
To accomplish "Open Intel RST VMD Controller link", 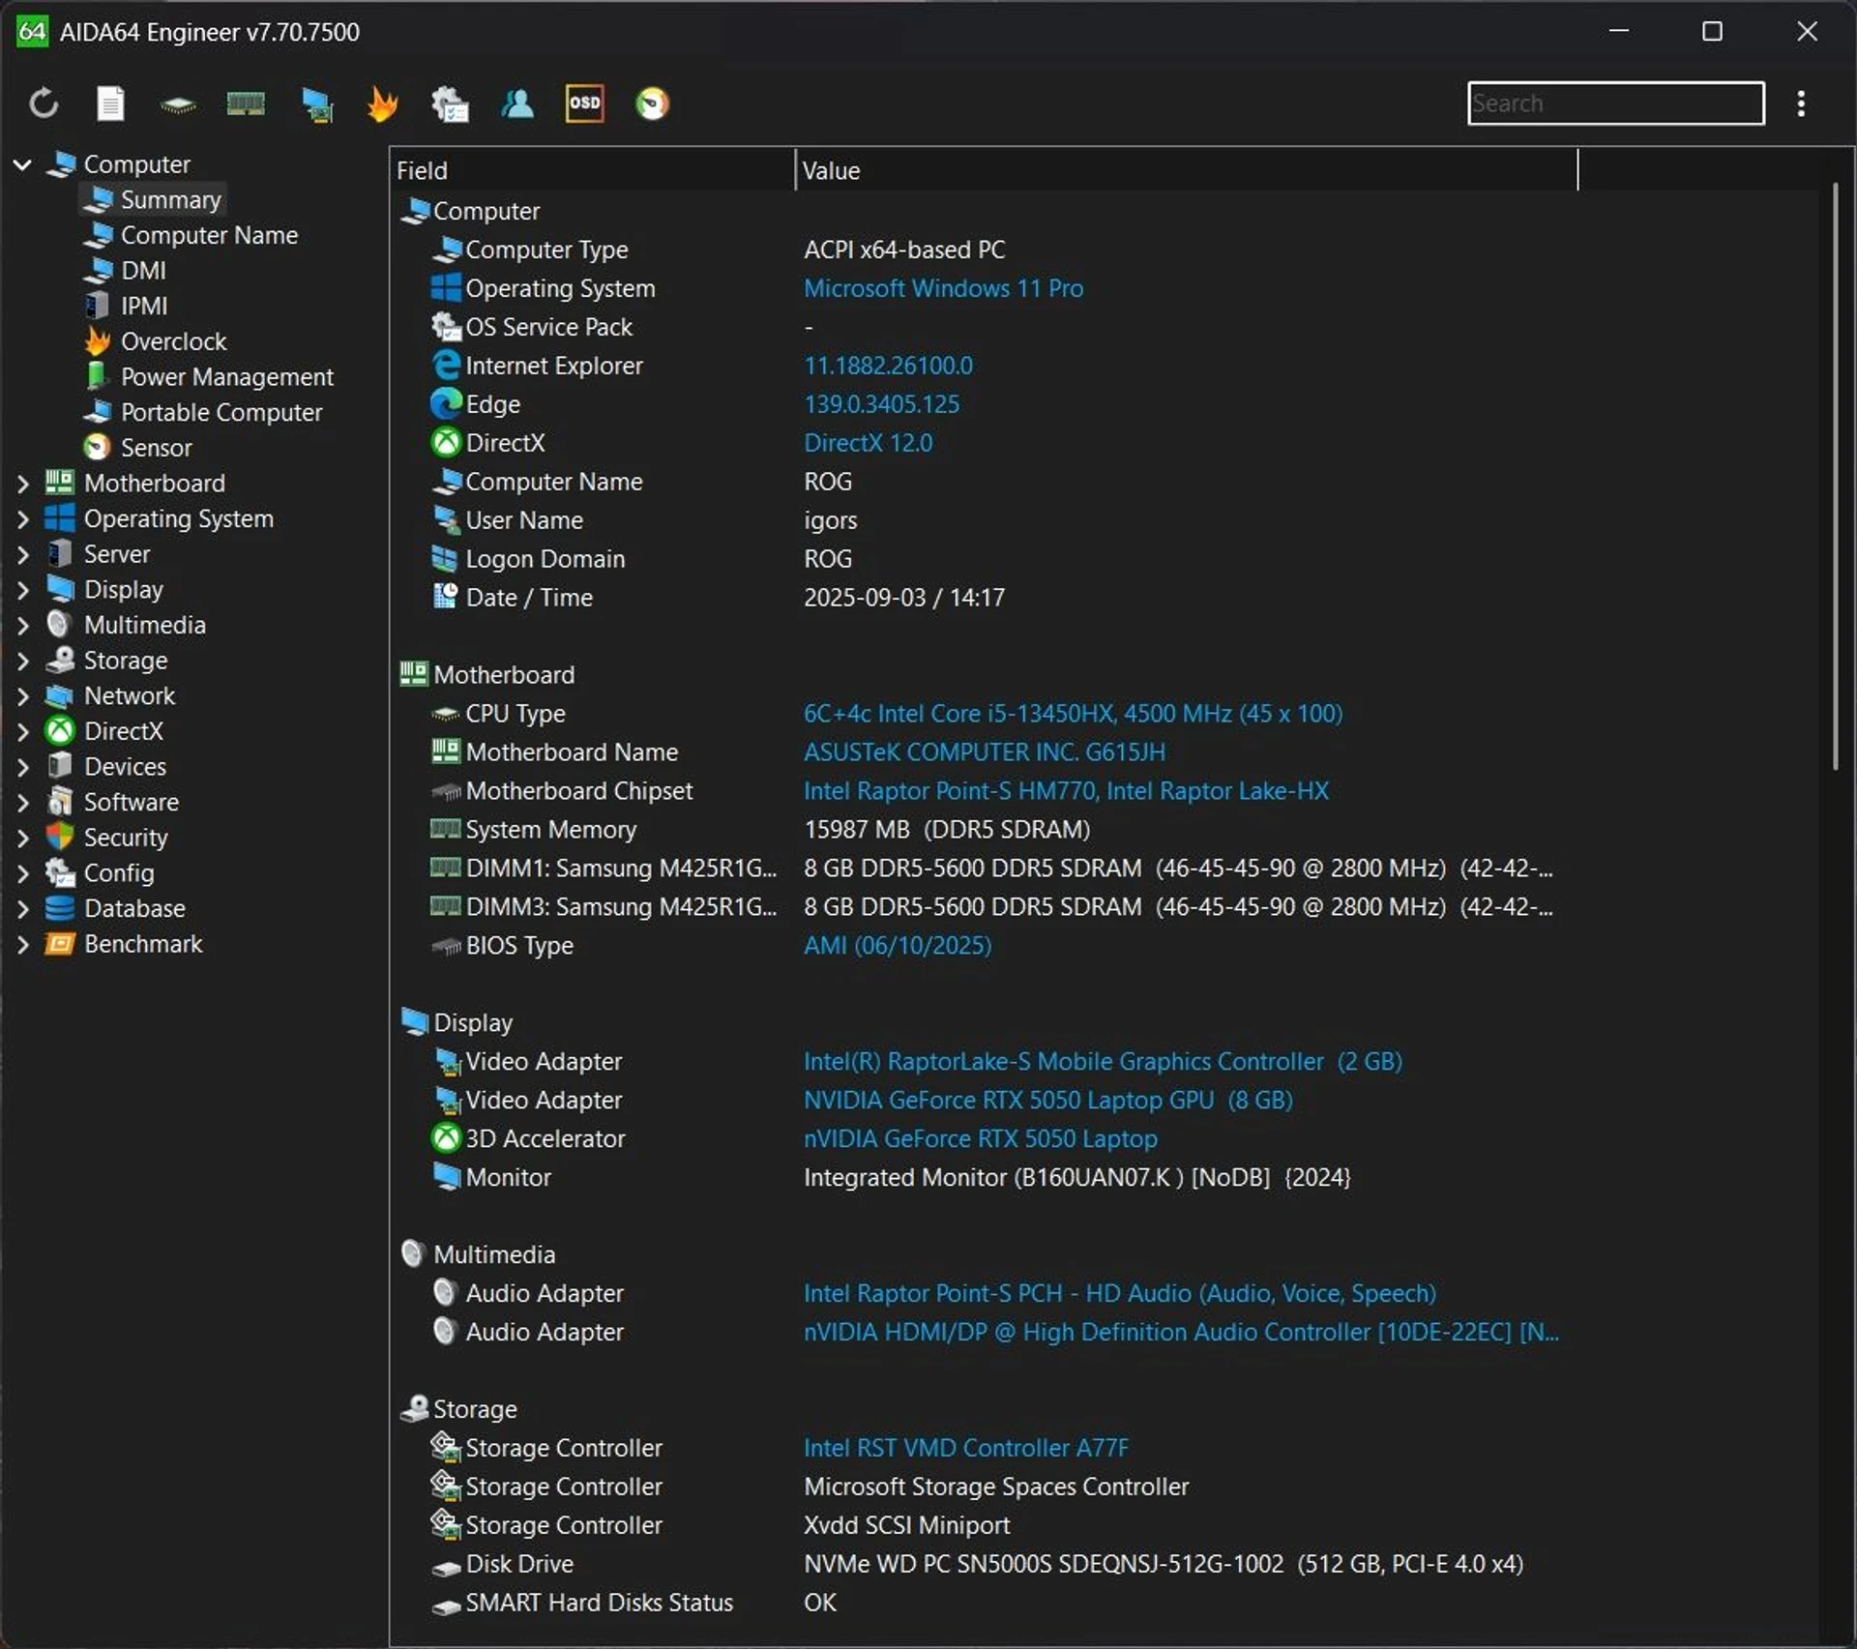I will click(x=965, y=1449).
